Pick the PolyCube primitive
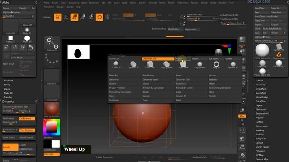Viewport: 289px width, 162px height. (x=150, y=65)
